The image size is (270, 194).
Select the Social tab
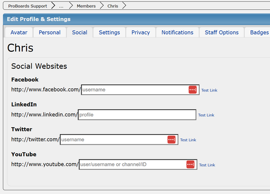coord(80,32)
